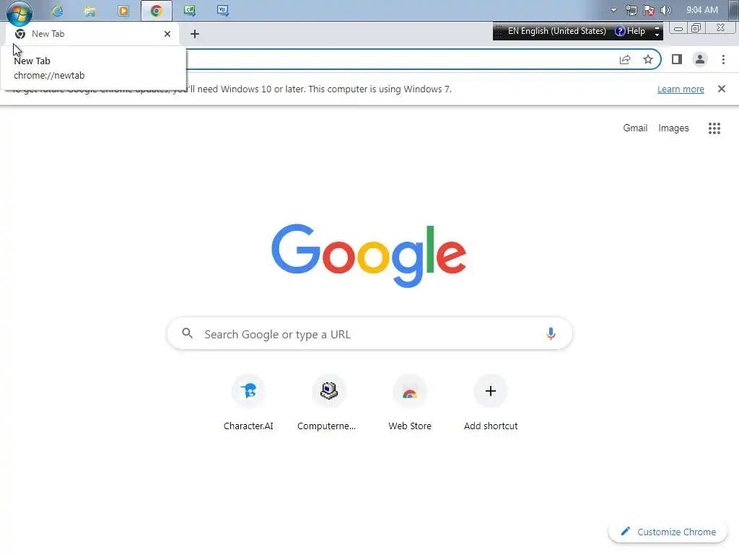The width and height of the screenshot is (739, 554).
Task: Share this page icon in address bar
Action: [625, 59]
